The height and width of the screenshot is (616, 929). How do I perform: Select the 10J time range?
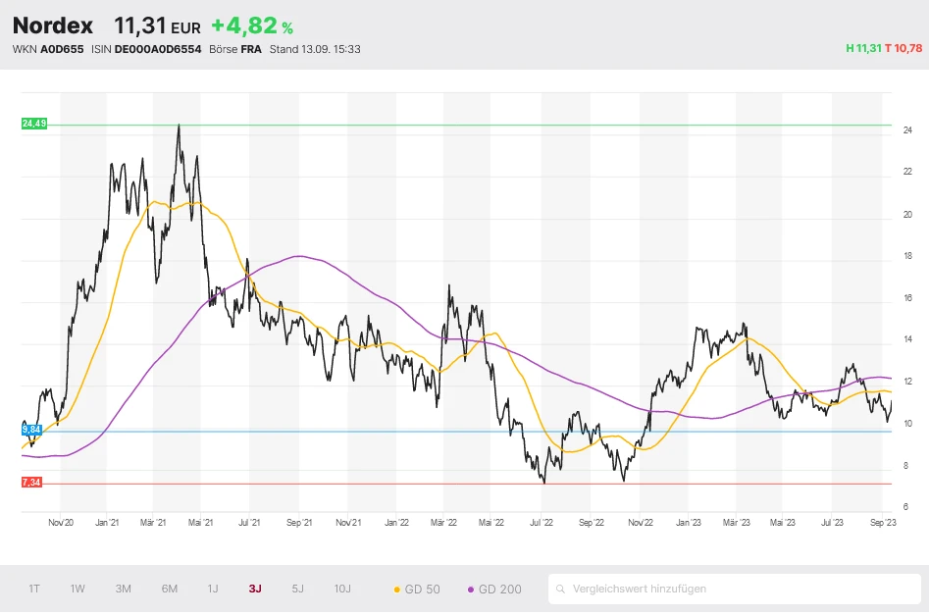tap(342, 589)
